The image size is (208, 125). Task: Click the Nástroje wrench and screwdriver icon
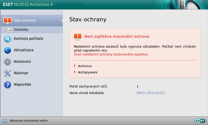[8, 73]
